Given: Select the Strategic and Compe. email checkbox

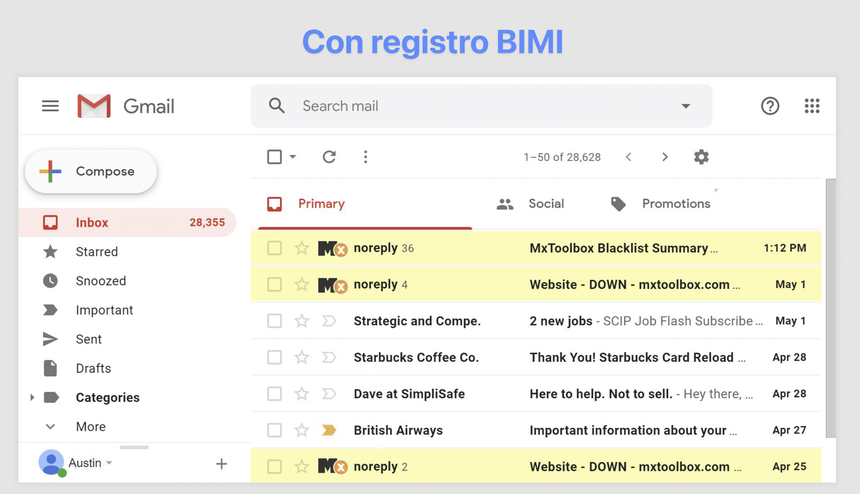Looking at the screenshot, I should tap(274, 321).
